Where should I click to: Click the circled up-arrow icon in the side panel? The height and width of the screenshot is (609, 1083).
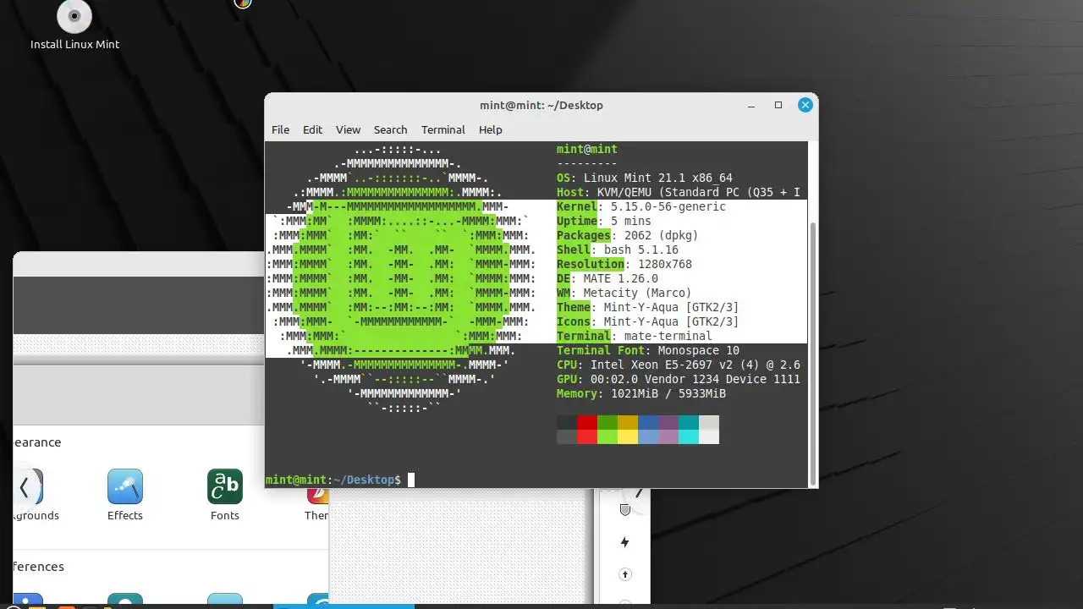click(625, 574)
